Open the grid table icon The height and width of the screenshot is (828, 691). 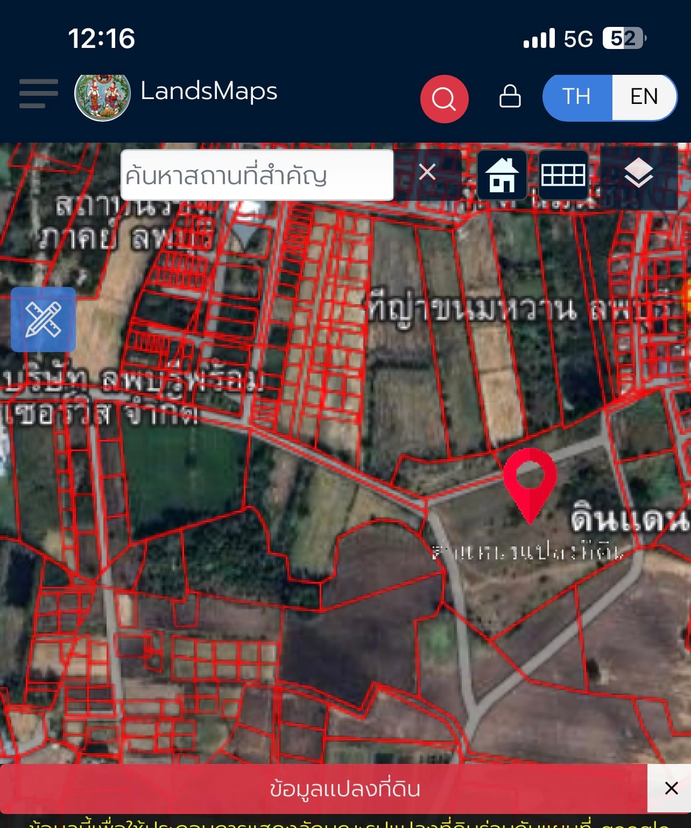pos(563,175)
